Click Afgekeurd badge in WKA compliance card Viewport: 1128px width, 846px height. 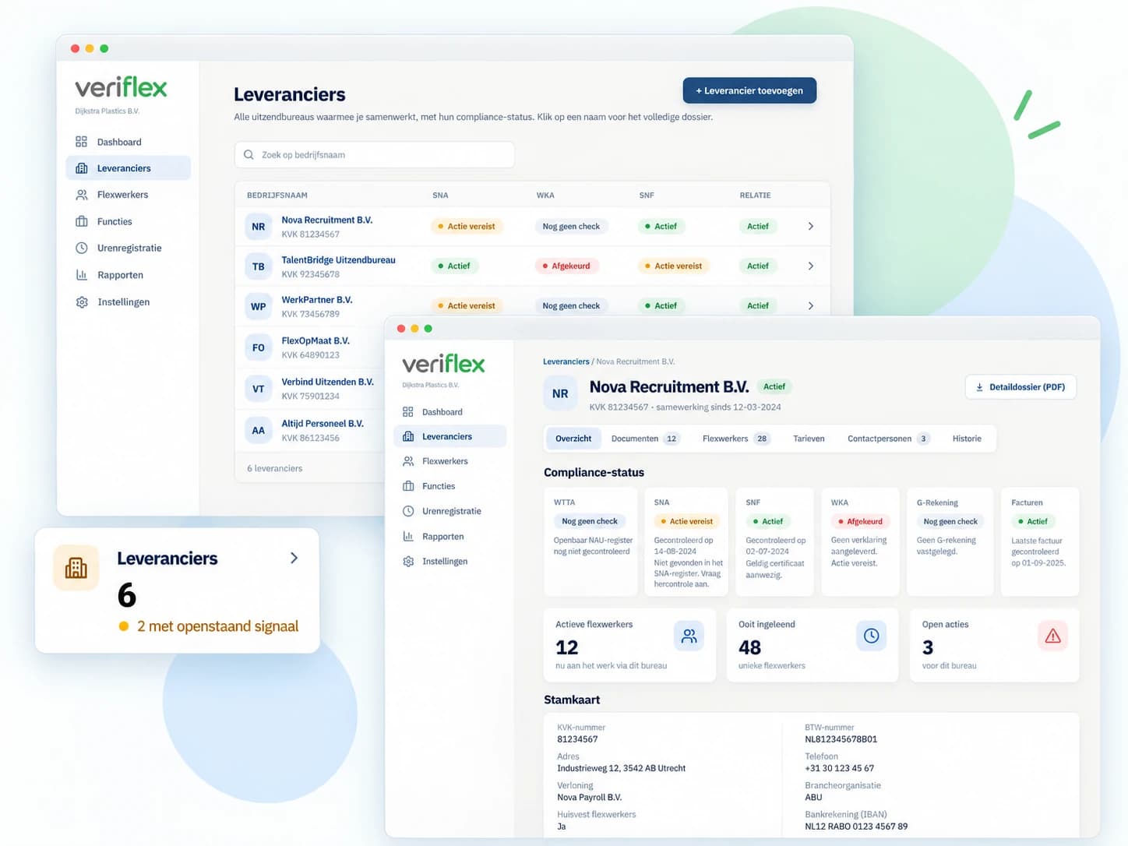pos(860,521)
